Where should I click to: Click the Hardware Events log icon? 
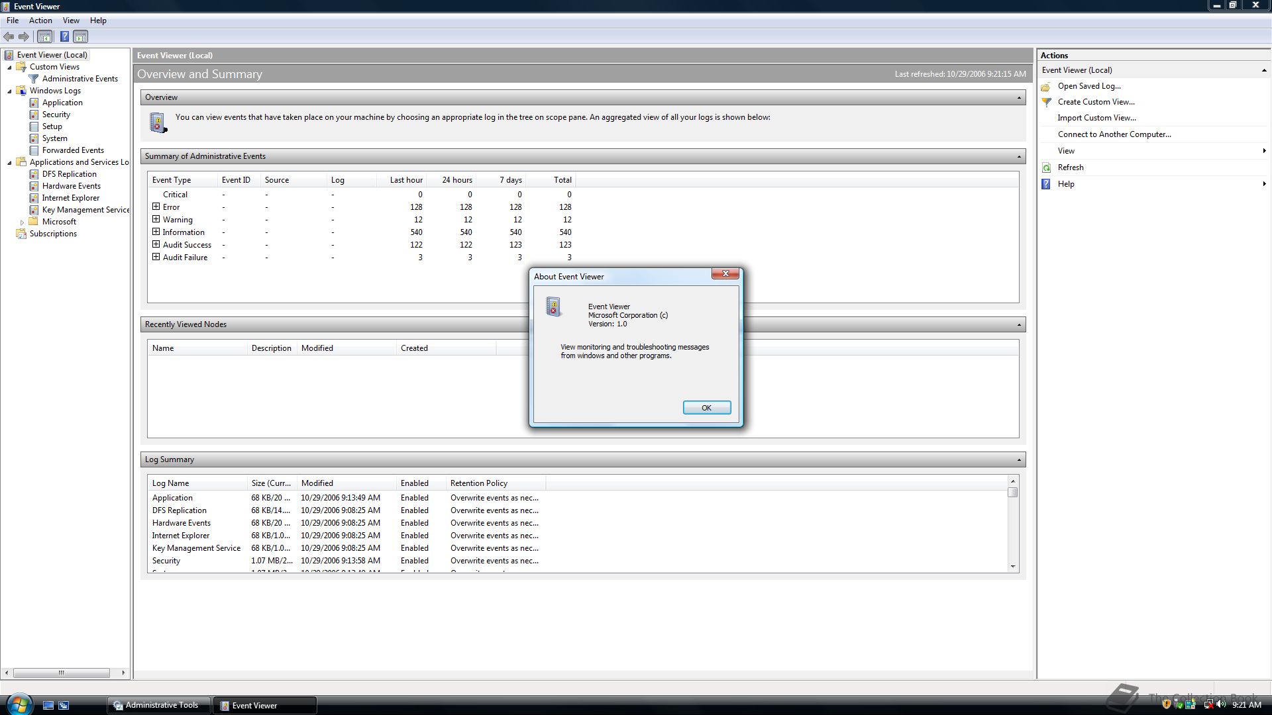point(34,186)
